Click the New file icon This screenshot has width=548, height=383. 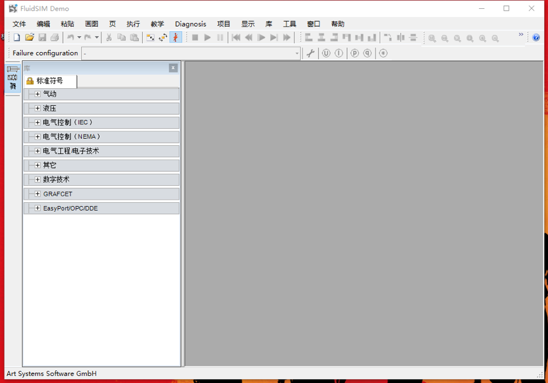(17, 38)
